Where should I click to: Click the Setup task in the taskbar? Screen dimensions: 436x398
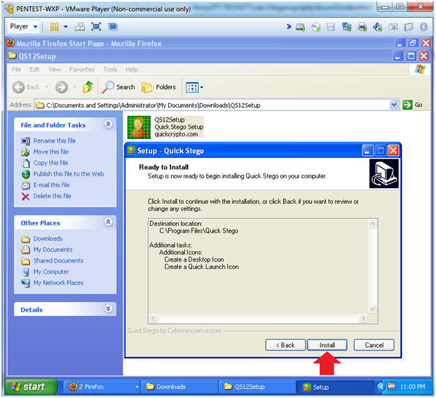(x=334, y=387)
